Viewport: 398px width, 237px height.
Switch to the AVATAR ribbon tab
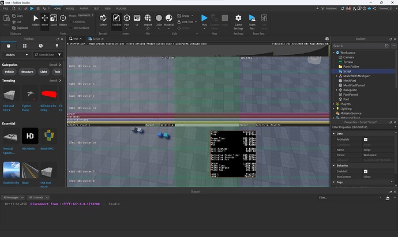pyautogui.click(x=84, y=9)
